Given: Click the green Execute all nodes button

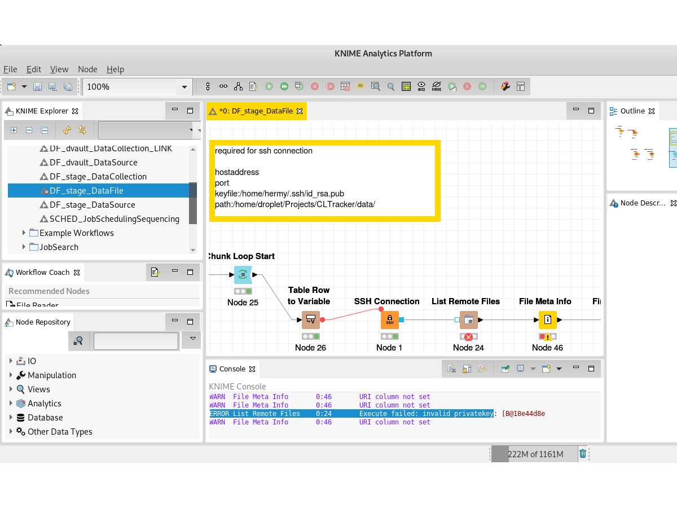Looking at the screenshot, I should pos(284,86).
